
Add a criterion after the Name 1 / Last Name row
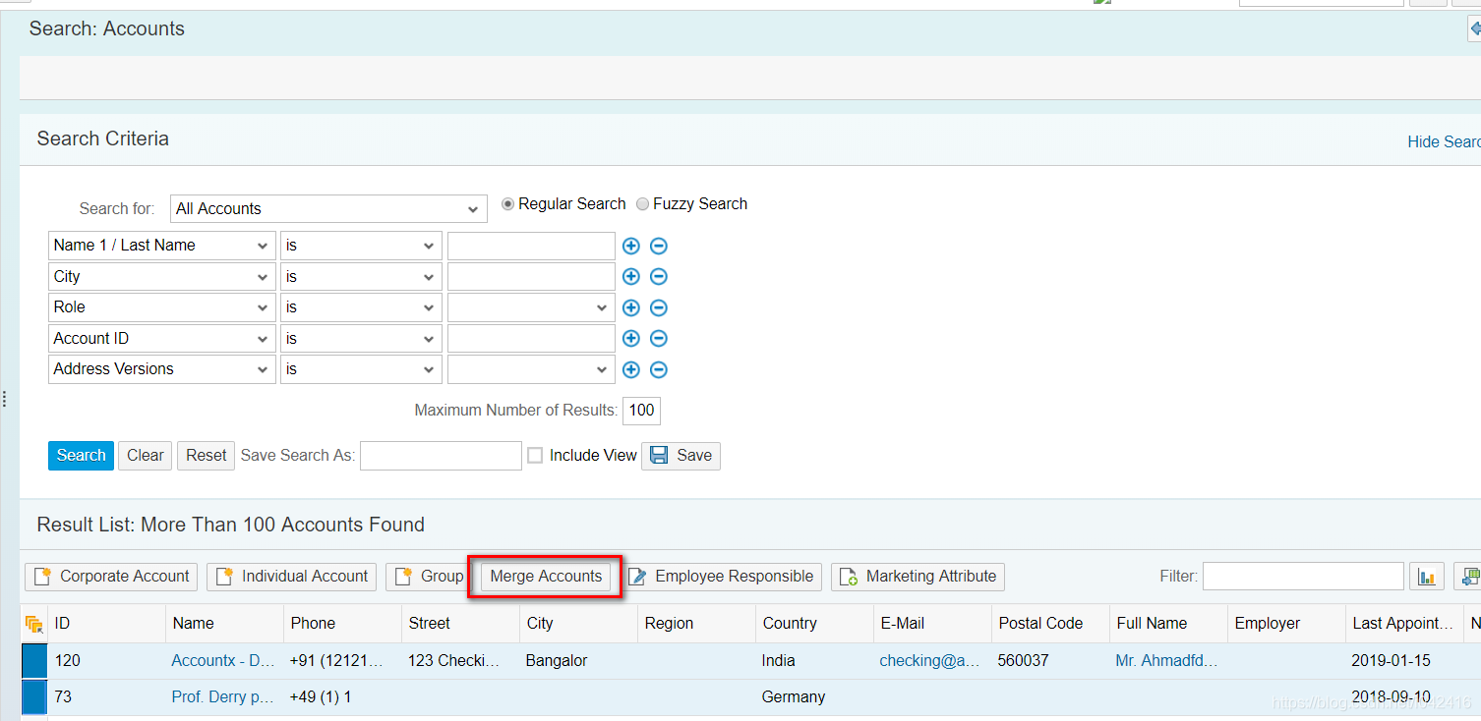click(631, 246)
